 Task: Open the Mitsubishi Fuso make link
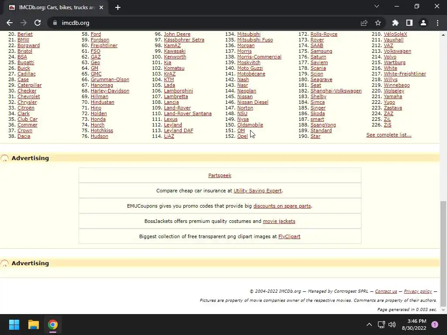click(x=255, y=40)
